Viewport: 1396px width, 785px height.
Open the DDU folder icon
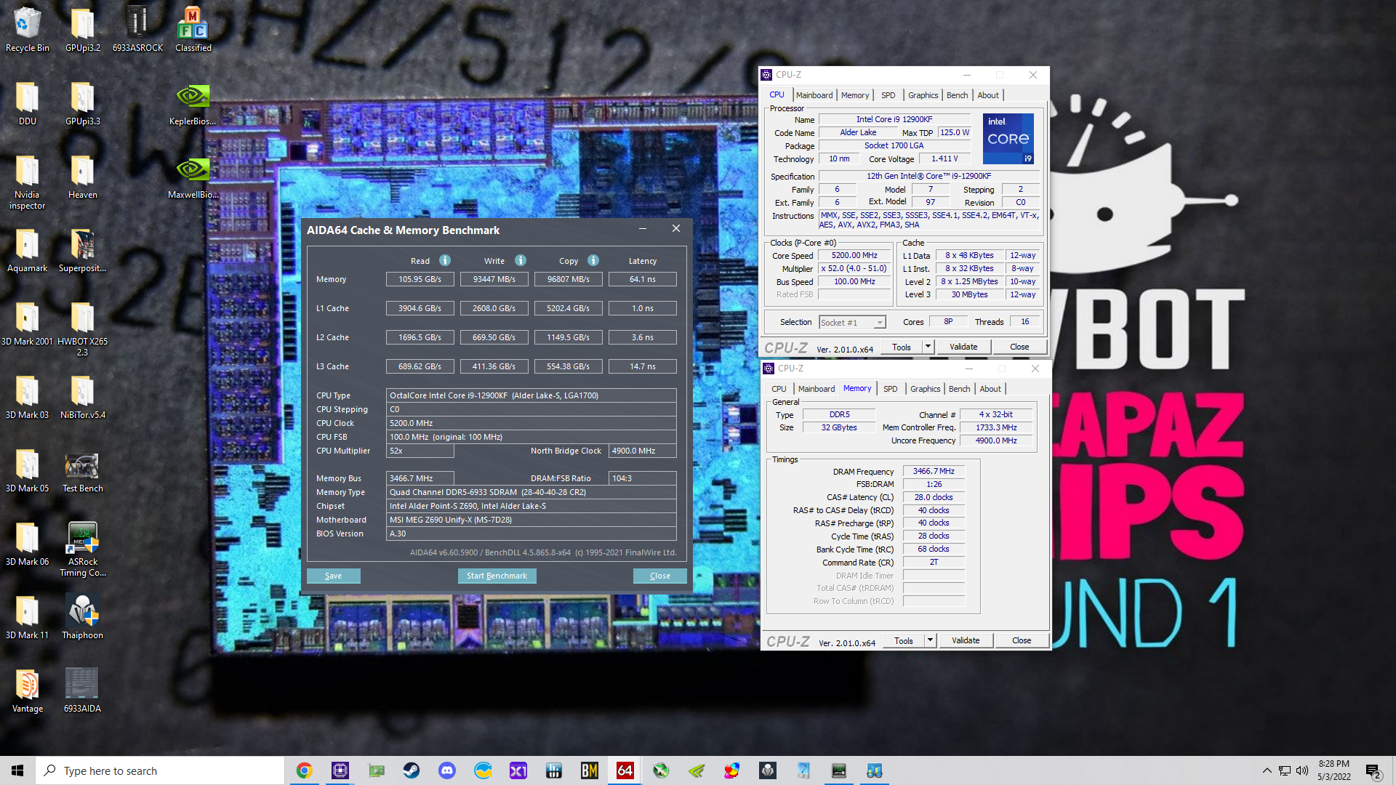pyautogui.click(x=27, y=103)
